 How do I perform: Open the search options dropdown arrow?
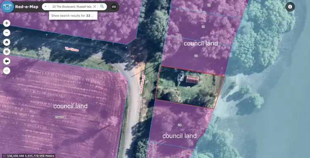(x=45, y=7)
